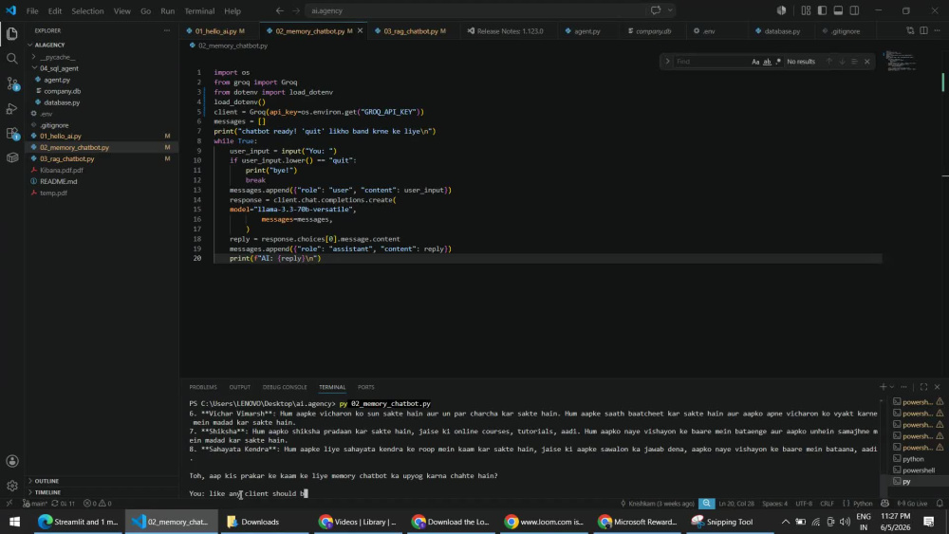Open the Source Control view

[x=12, y=83]
